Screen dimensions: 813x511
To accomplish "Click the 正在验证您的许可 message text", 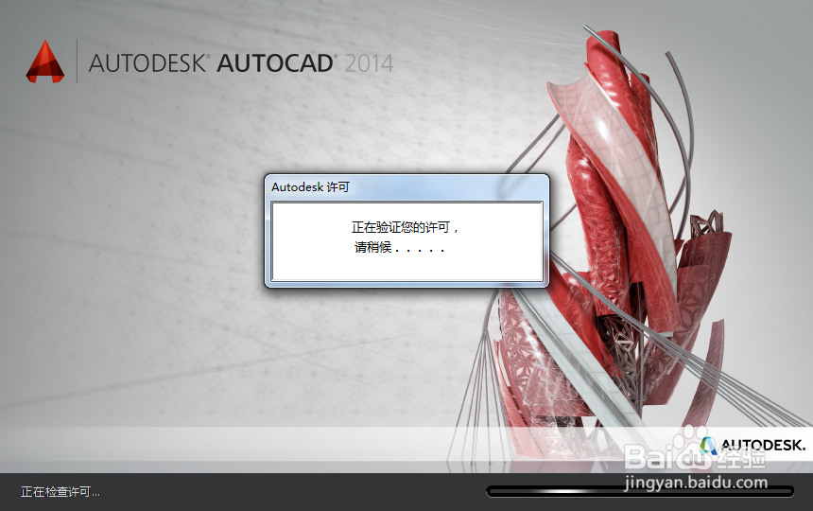I will coord(405,227).
